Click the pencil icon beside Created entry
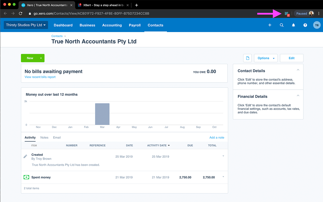Viewport: 323px width, 202px height. coord(25,157)
